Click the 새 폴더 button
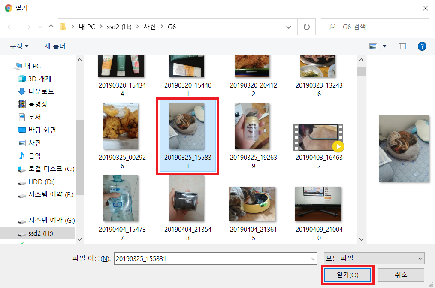Image resolution: width=435 pixels, height=288 pixels. pyautogui.click(x=55, y=46)
